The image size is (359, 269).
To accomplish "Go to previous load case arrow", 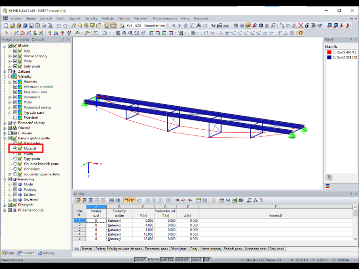I will 173,25.
